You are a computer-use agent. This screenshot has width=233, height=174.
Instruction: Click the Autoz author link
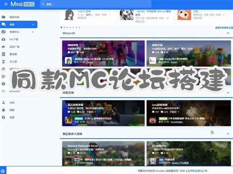point(174,62)
